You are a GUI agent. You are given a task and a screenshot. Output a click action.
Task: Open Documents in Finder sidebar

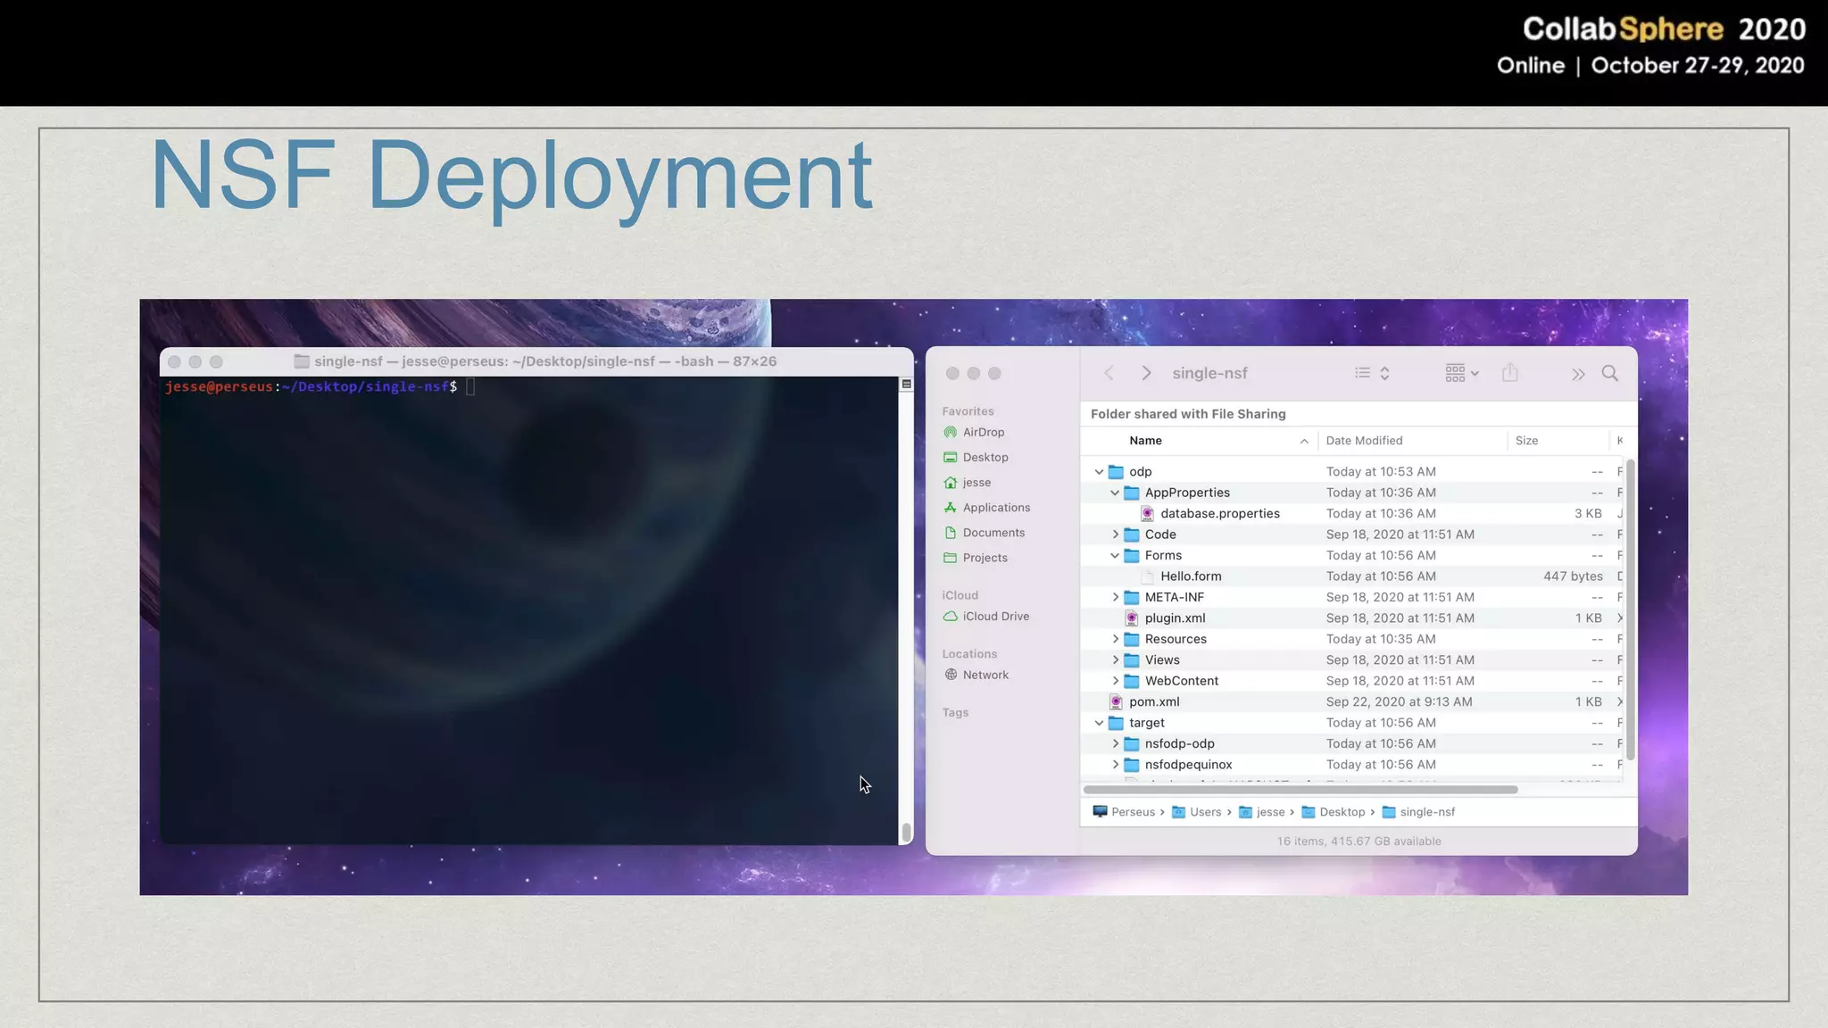pos(984,532)
